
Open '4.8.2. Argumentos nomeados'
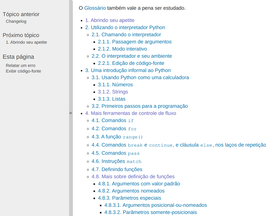pyautogui.click(x=131, y=191)
